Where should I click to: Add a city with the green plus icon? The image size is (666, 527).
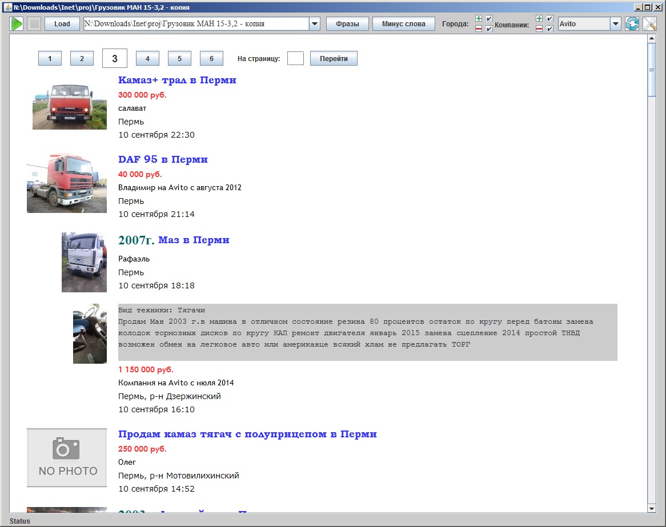[x=479, y=18]
